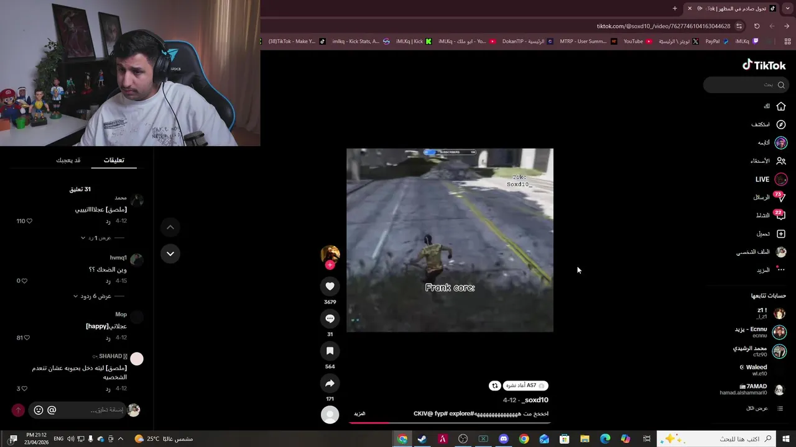Open site info icon in address bar
The height and width of the screenshot is (447, 796).
(x=739, y=26)
